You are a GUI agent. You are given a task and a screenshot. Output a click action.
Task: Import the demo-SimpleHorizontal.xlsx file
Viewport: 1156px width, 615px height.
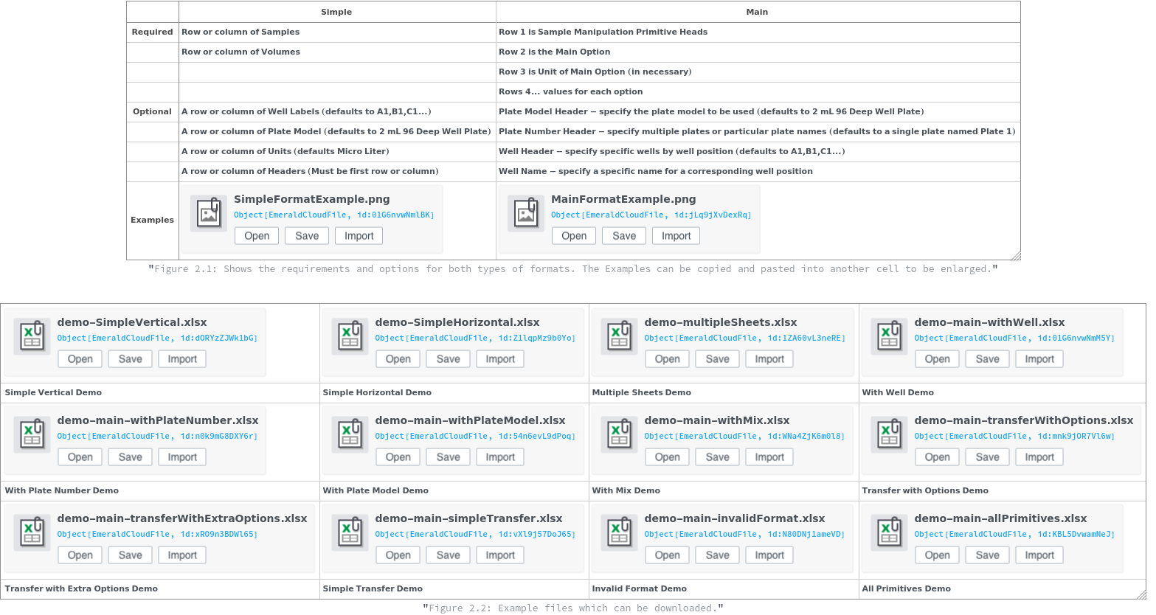(500, 359)
